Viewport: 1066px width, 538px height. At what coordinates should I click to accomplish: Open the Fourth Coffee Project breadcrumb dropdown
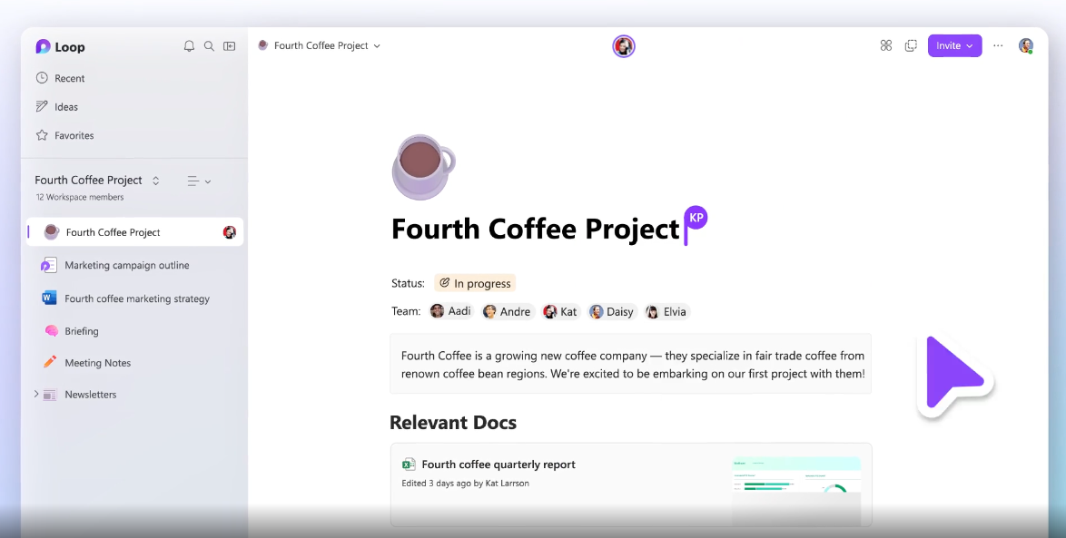click(x=319, y=45)
